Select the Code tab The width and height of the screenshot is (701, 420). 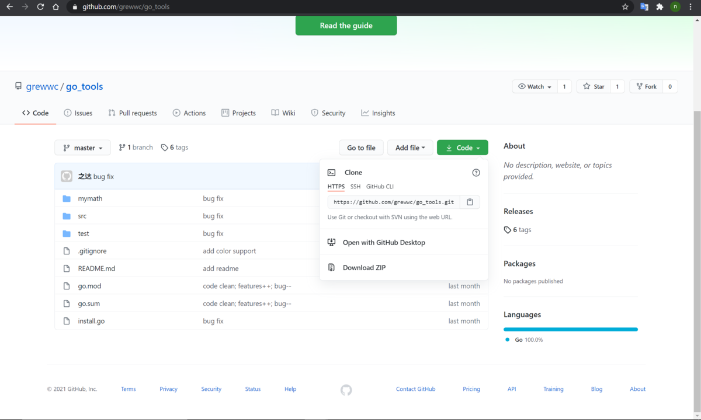point(35,113)
